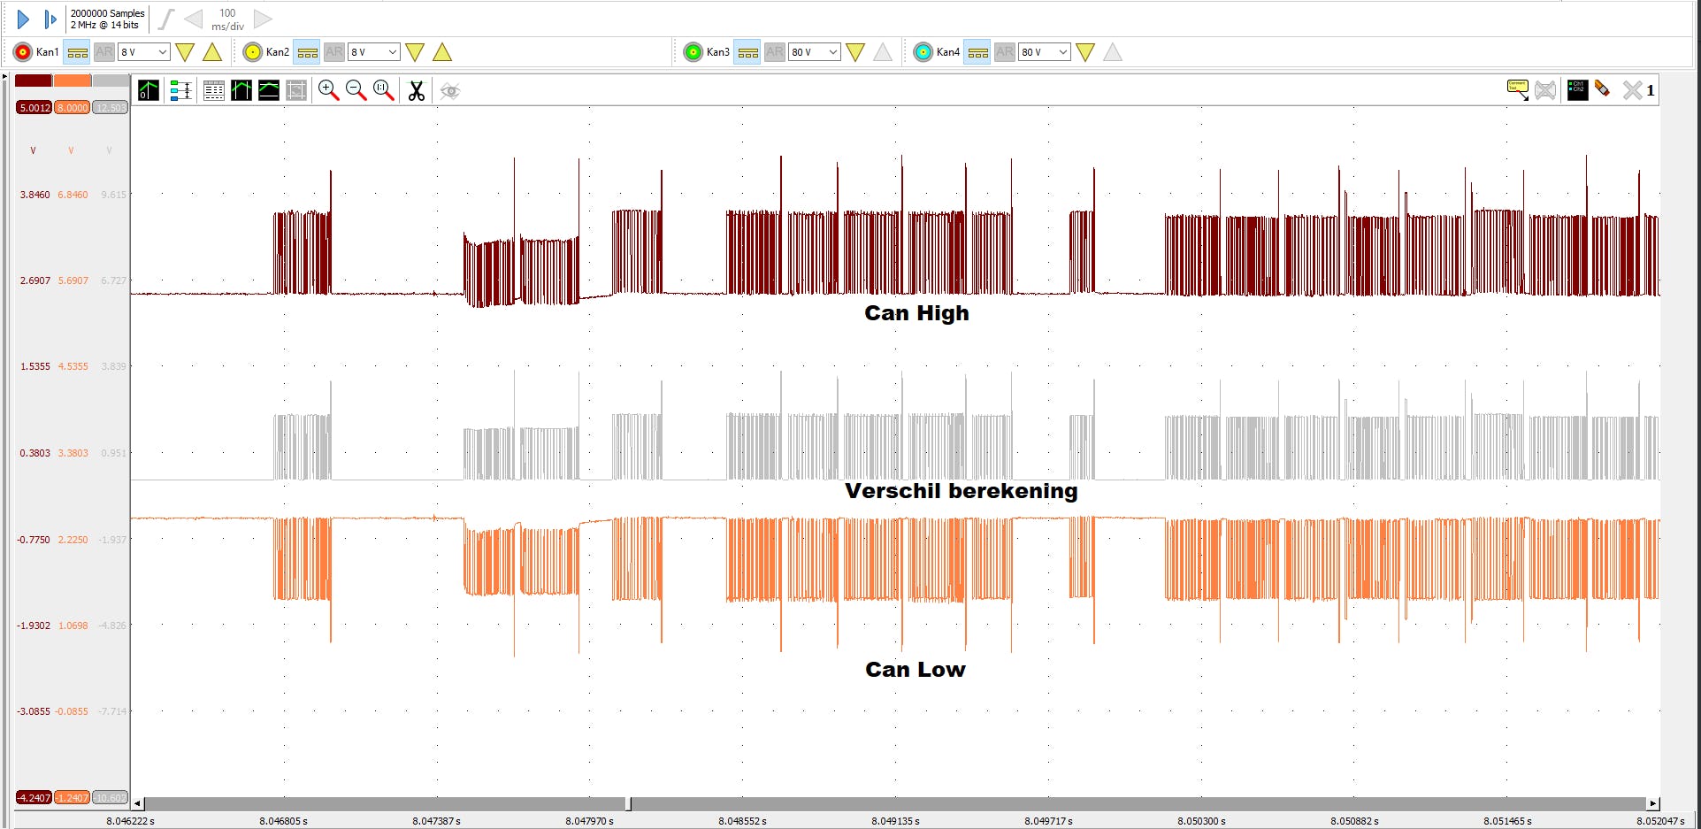Click the zoom 1:1 reset magnifier icon
1701x829 pixels.
[383, 90]
